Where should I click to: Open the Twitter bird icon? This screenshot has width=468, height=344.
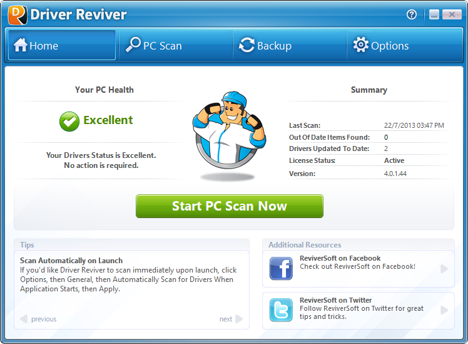tap(281, 310)
